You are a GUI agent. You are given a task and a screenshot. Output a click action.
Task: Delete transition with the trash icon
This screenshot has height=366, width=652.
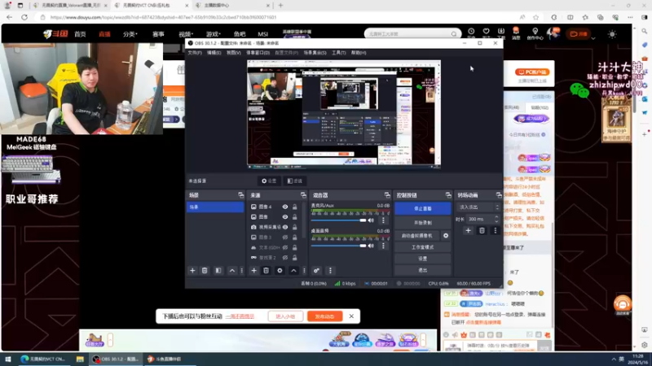tap(482, 230)
